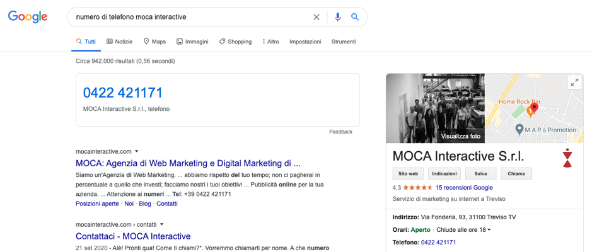Click the star rating icons
This screenshot has height=252, width=592.
(417, 188)
